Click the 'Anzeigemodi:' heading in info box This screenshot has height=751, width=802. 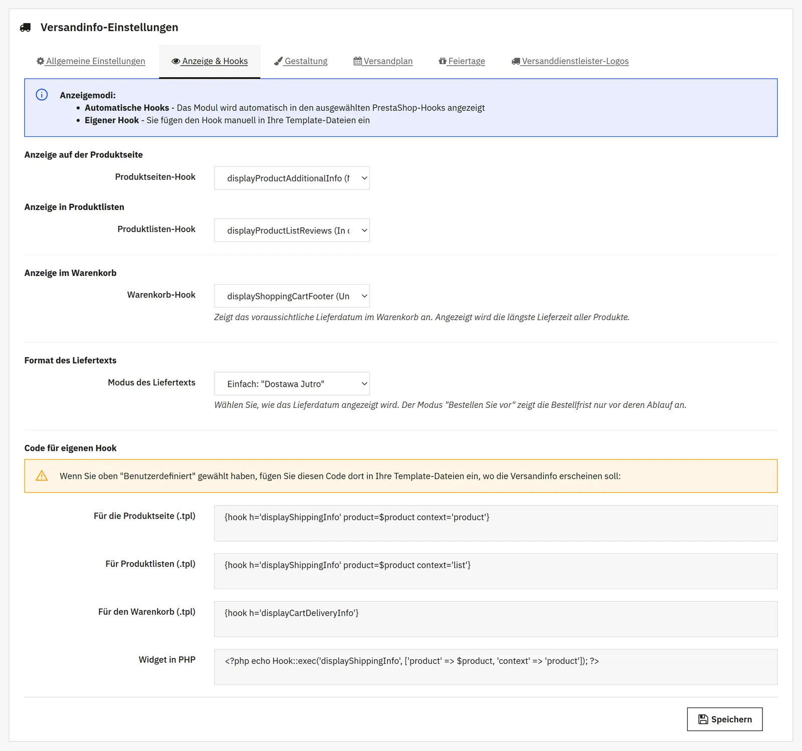tap(88, 95)
